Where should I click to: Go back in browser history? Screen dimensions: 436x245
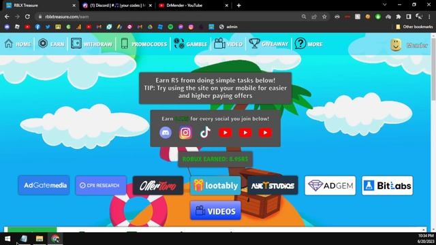point(7,16)
